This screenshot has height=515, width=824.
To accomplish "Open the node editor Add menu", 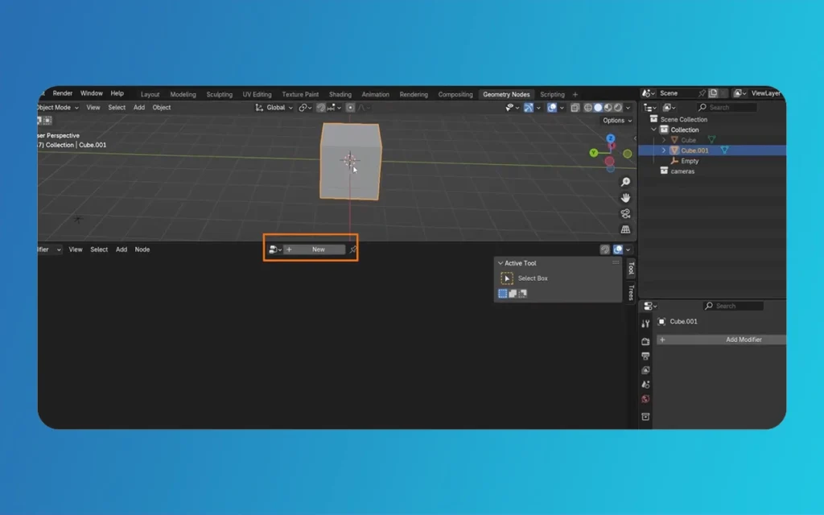I will pyautogui.click(x=122, y=249).
